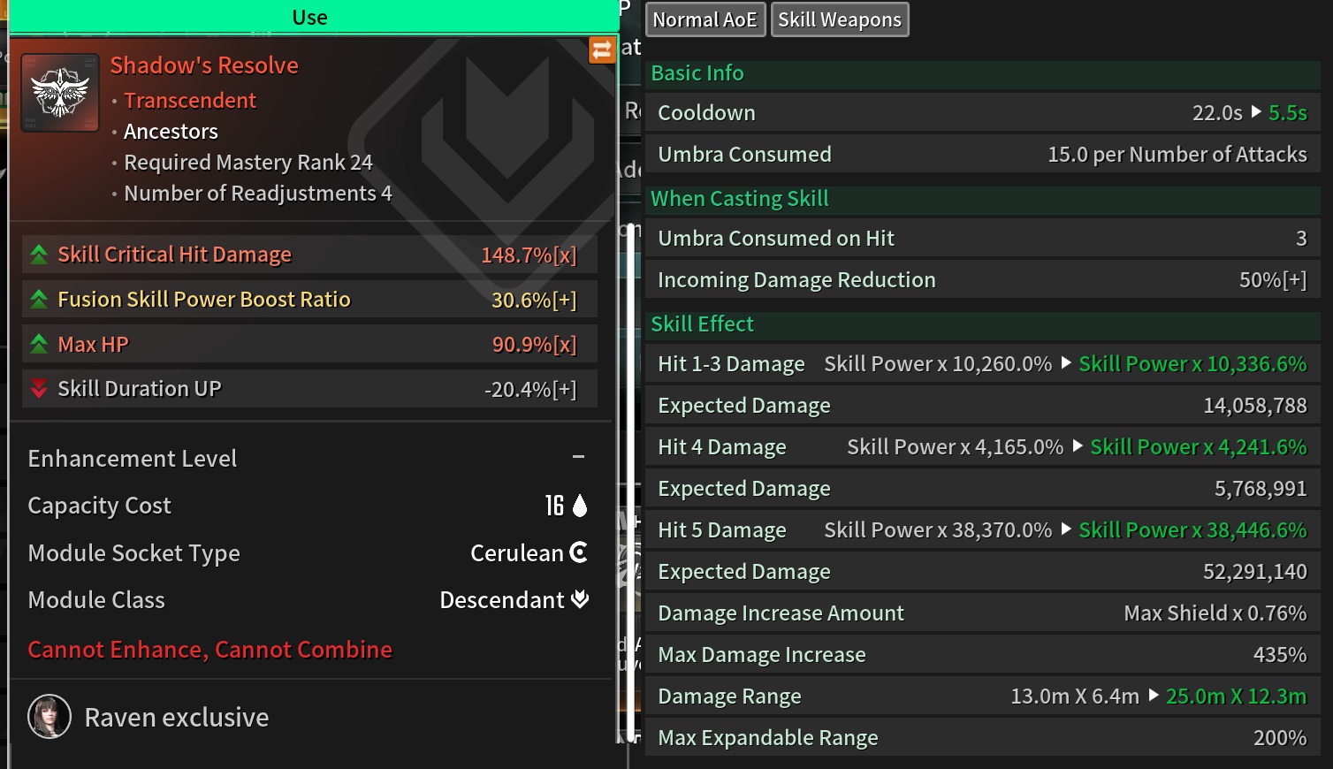Click the Umbra Consumed on Hit label
1333x769 pixels.
[x=776, y=239]
